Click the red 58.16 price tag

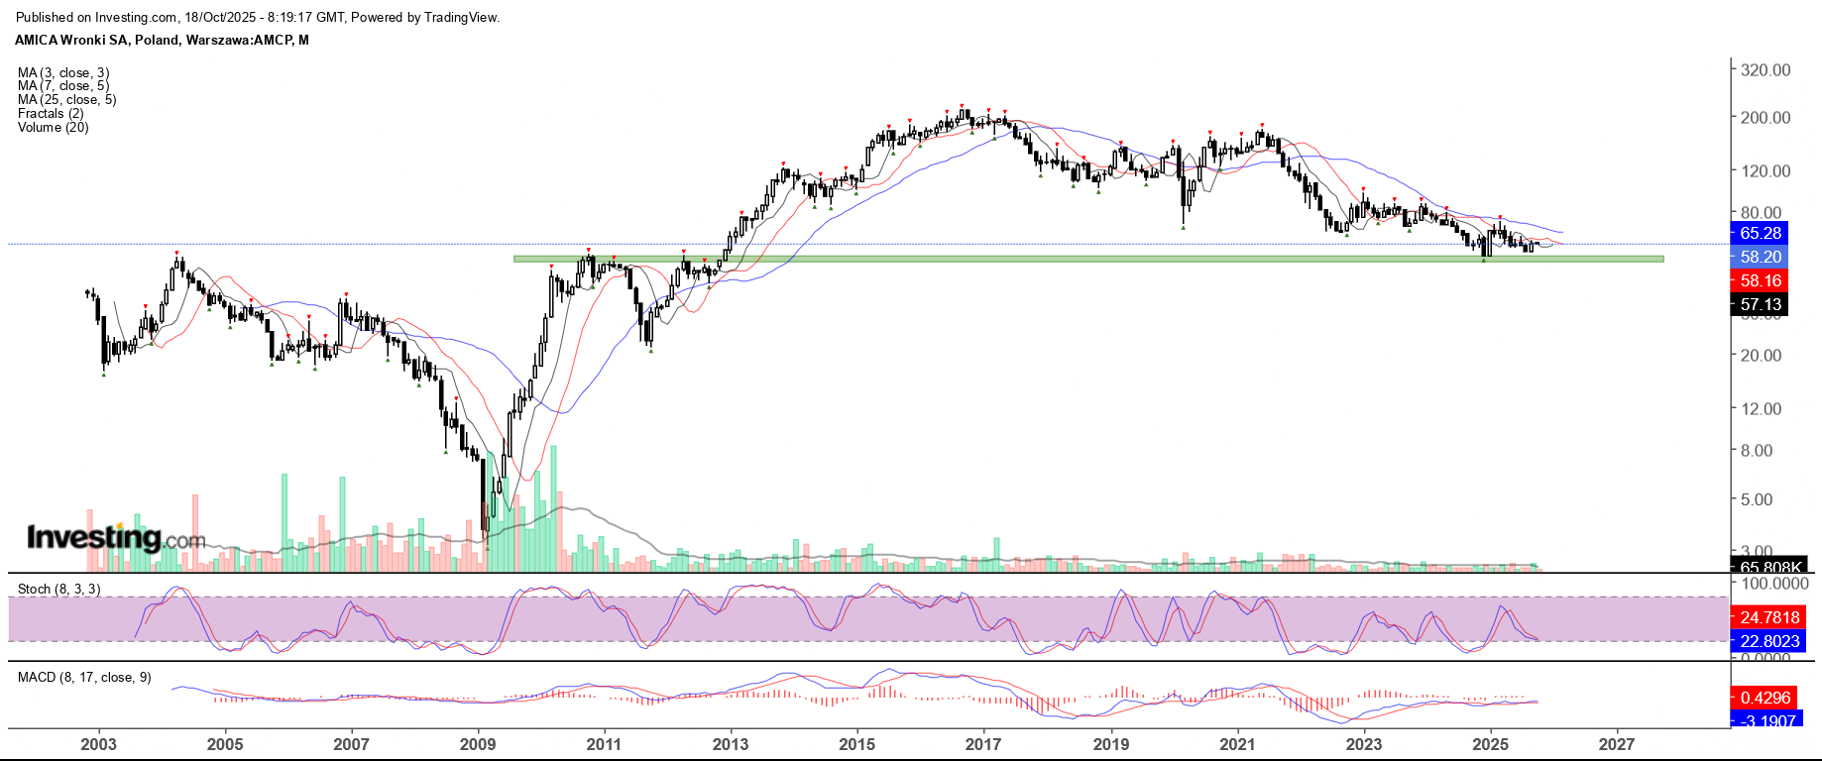1761,280
